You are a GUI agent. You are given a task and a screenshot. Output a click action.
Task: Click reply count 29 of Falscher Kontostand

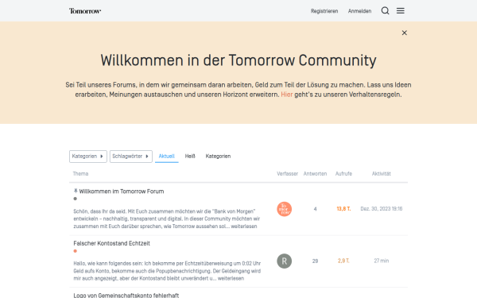coord(315,261)
